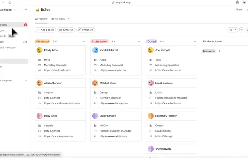
Task: Open the https://www.aboutamazon.com link
Action: point(62,103)
